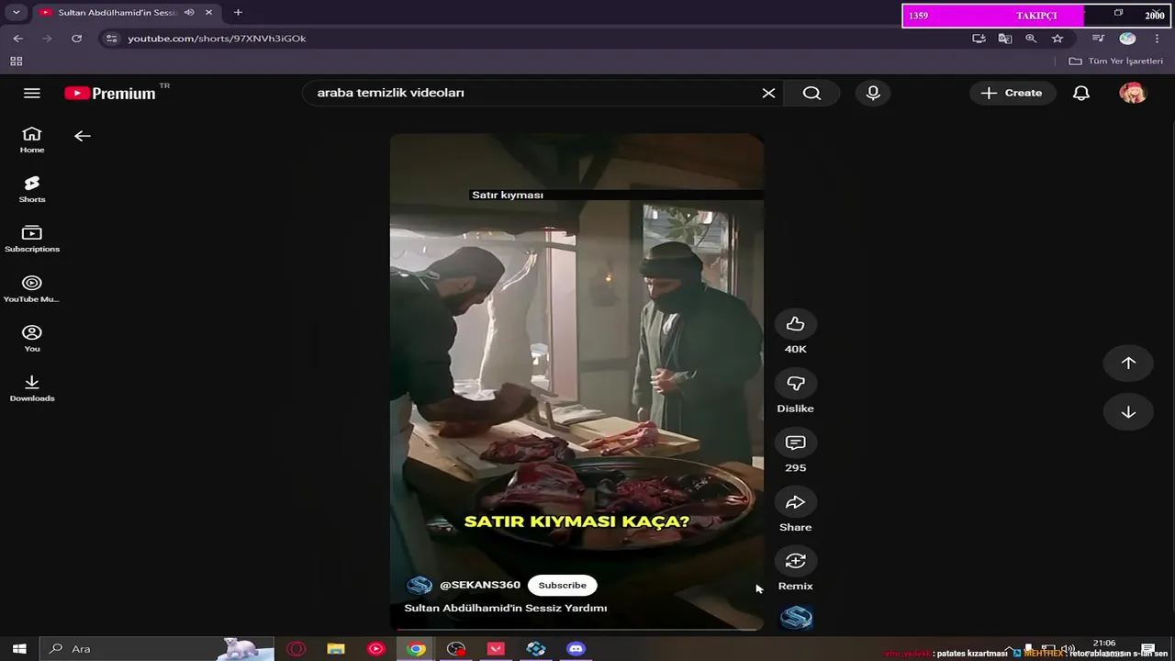Pause the Short by clicking the video
Image resolution: width=1175 pixels, height=661 pixels.
[x=576, y=381]
